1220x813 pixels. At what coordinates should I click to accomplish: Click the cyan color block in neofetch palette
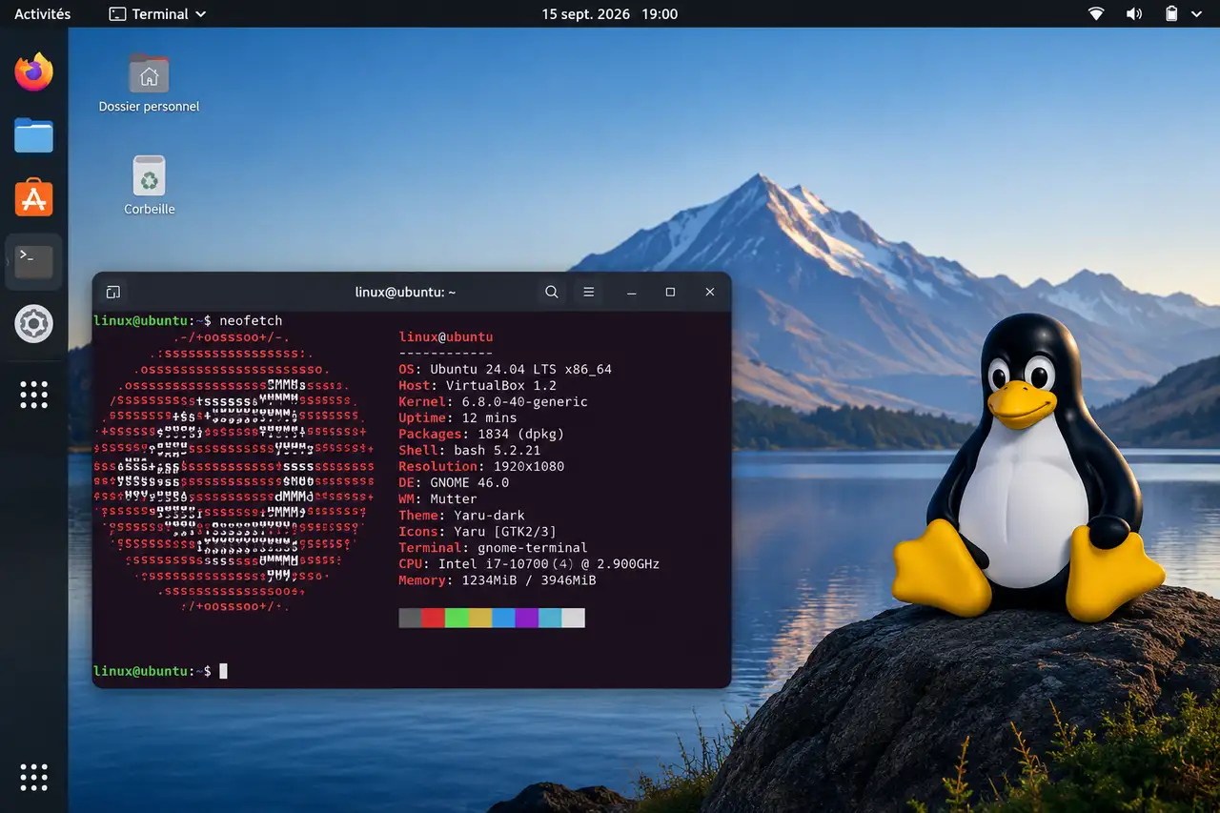pyautogui.click(x=550, y=618)
